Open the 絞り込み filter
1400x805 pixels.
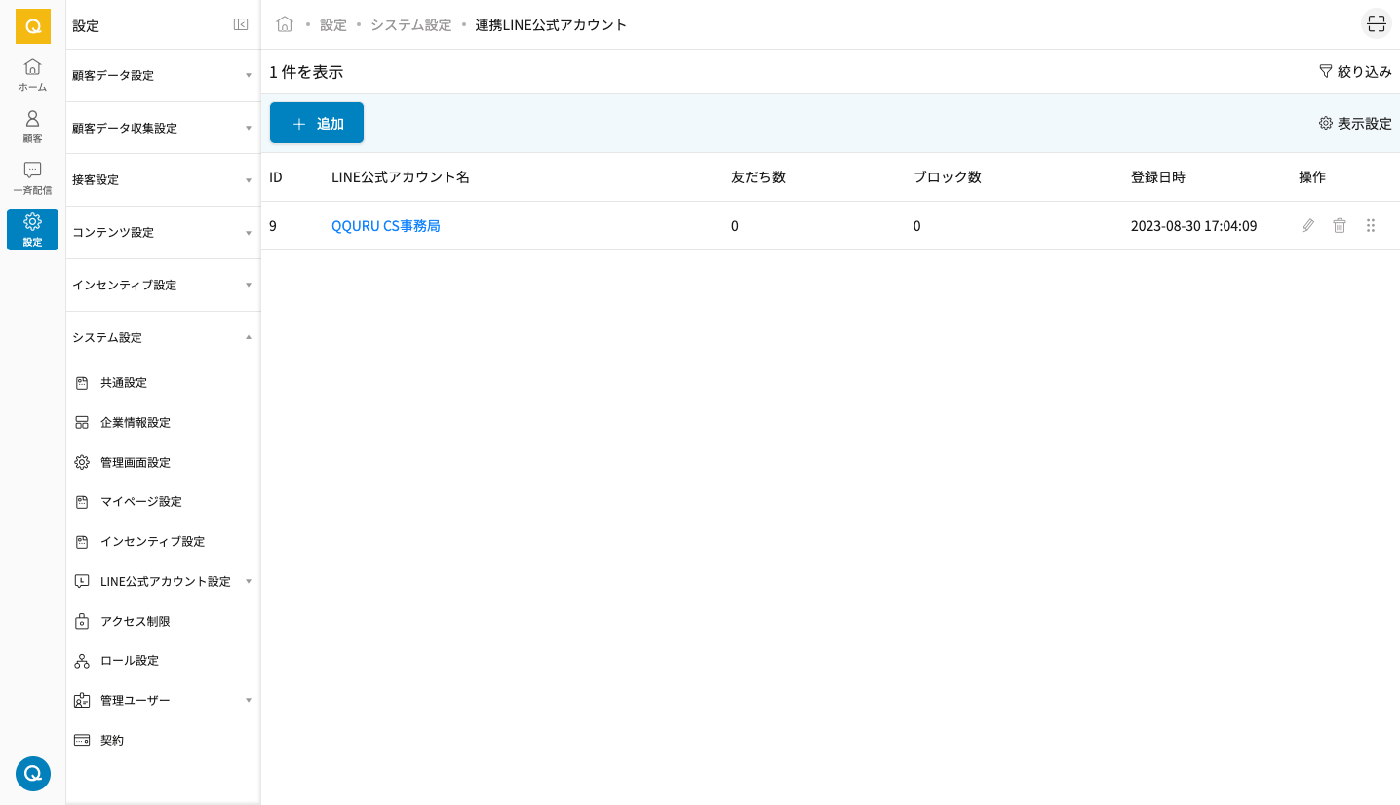click(x=1355, y=72)
